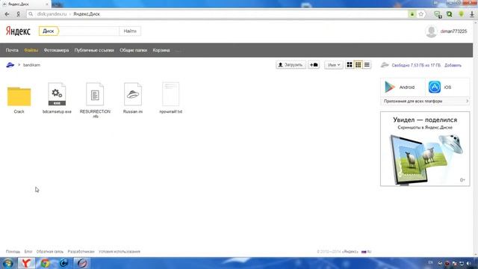Open the Имя sort dropdown

coord(334,65)
